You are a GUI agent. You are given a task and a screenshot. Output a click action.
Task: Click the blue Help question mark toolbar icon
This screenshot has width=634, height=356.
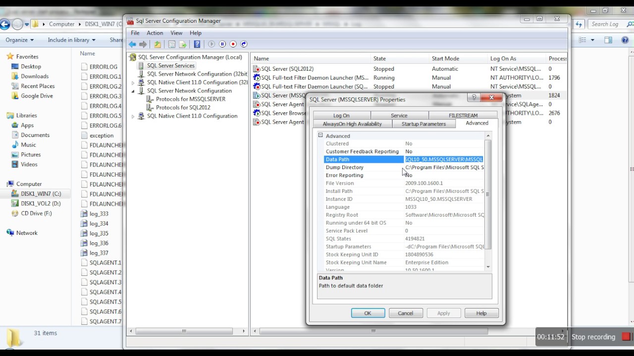pyautogui.click(x=197, y=44)
